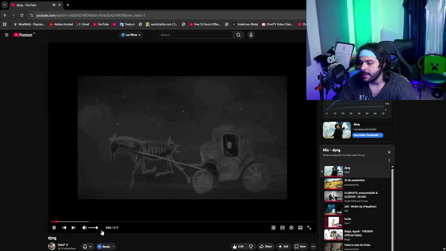Adjust the video volume slider
The image size is (446, 251).
[93, 228]
